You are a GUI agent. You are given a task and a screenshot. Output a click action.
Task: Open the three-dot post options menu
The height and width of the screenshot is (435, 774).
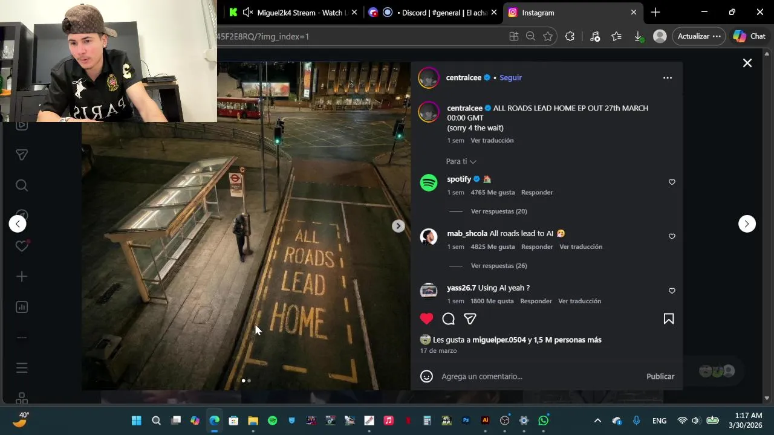(668, 77)
